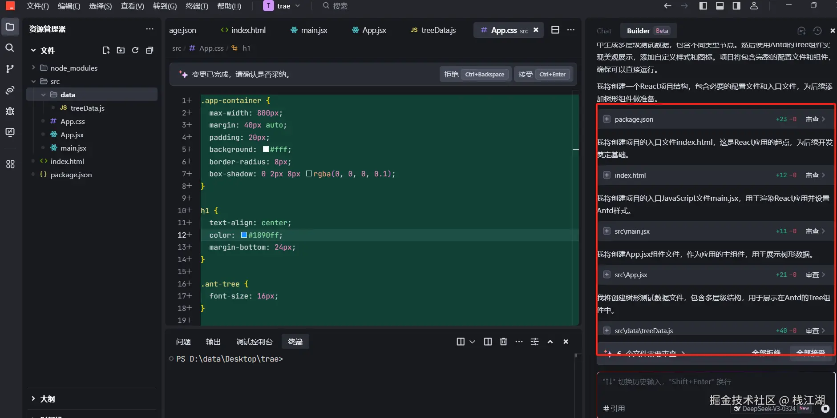Open the 终端(T) menu
Image resolution: width=837 pixels, height=418 pixels.
pyautogui.click(x=197, y=6)
